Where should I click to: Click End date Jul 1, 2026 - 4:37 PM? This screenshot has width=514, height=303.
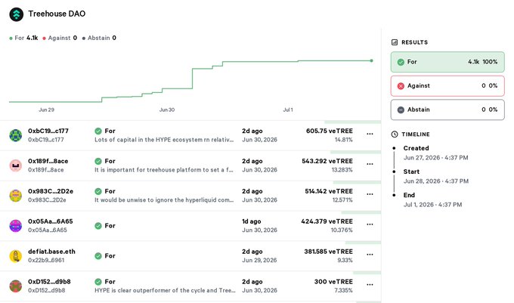(x=432, y=205)
